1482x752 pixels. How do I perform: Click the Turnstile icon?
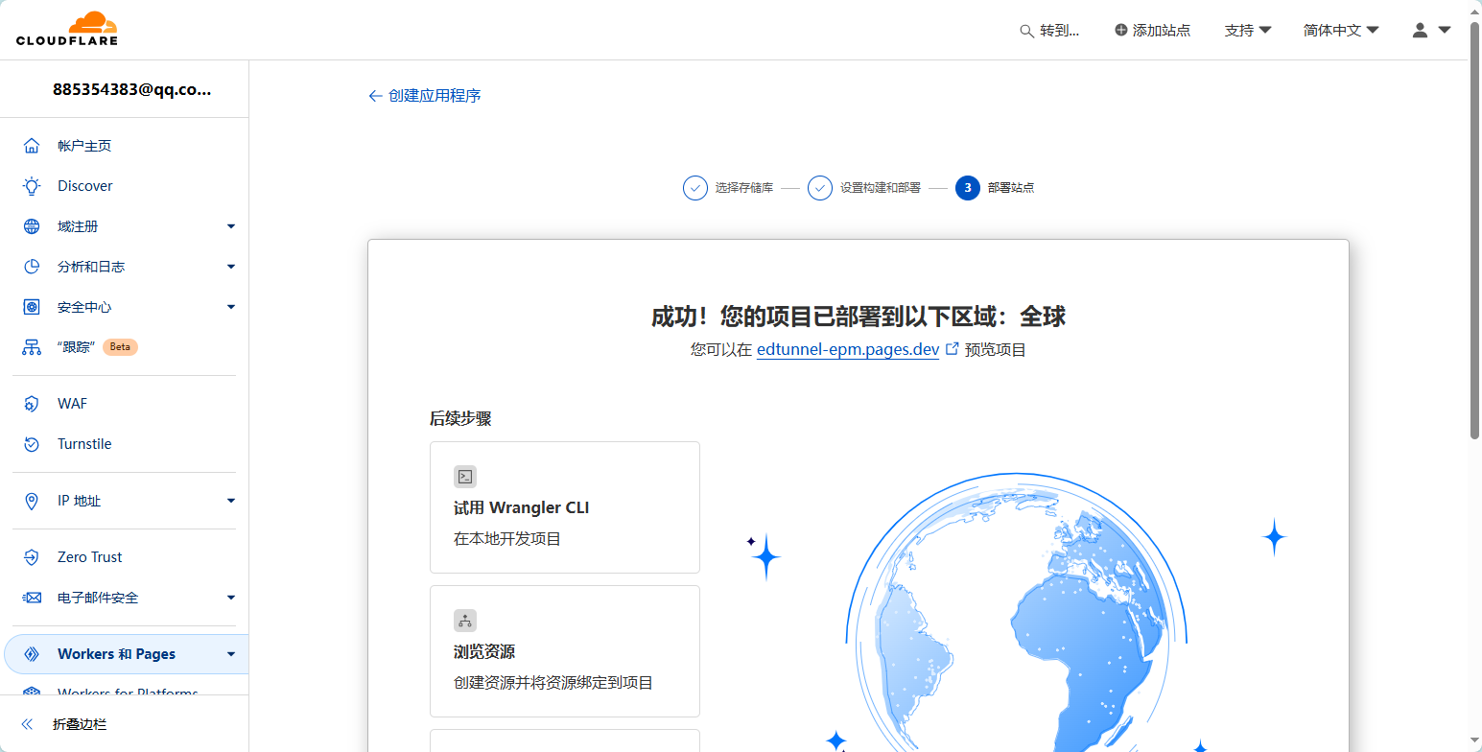32,444
